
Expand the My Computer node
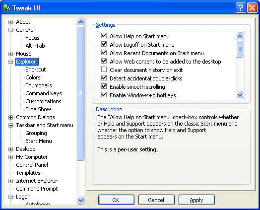[10, 157]
